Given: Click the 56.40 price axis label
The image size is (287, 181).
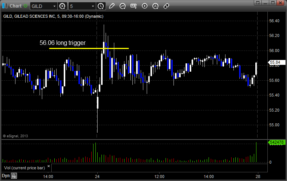Looking at the screenshot, I should 274,21.
